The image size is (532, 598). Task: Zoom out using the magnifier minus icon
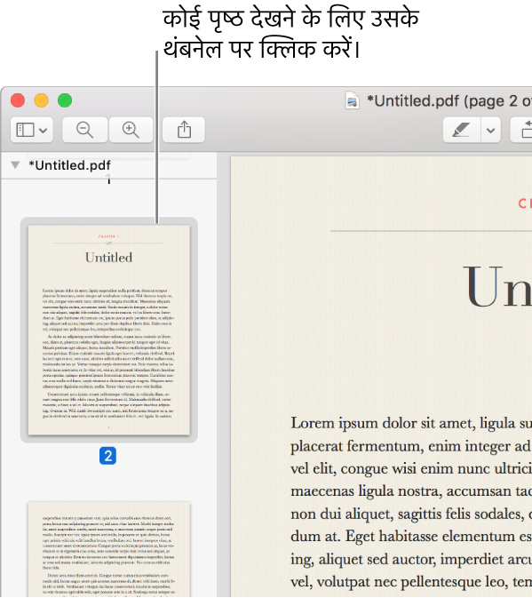point(84,130)
